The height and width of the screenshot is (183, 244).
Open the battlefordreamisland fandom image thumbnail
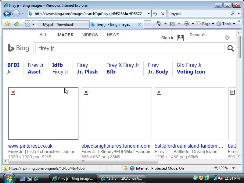[190, 113]
